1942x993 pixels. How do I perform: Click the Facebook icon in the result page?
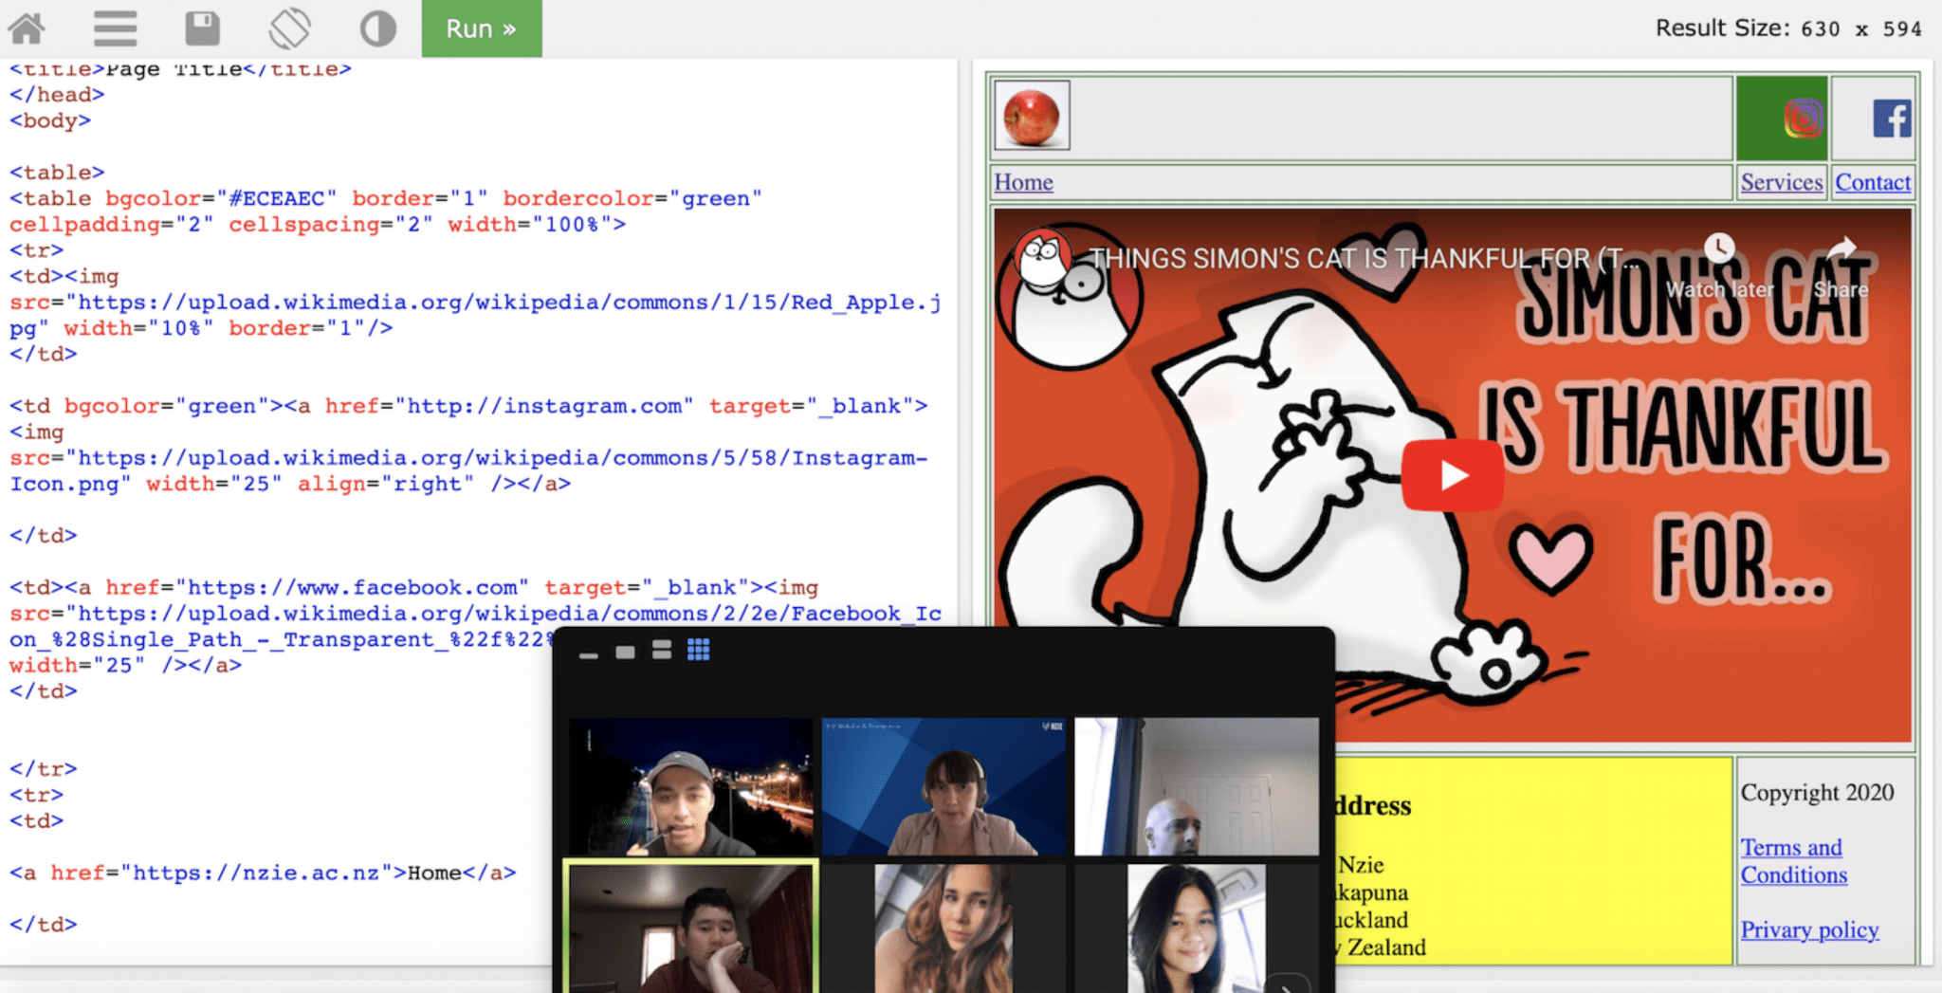click(1891, 120)
